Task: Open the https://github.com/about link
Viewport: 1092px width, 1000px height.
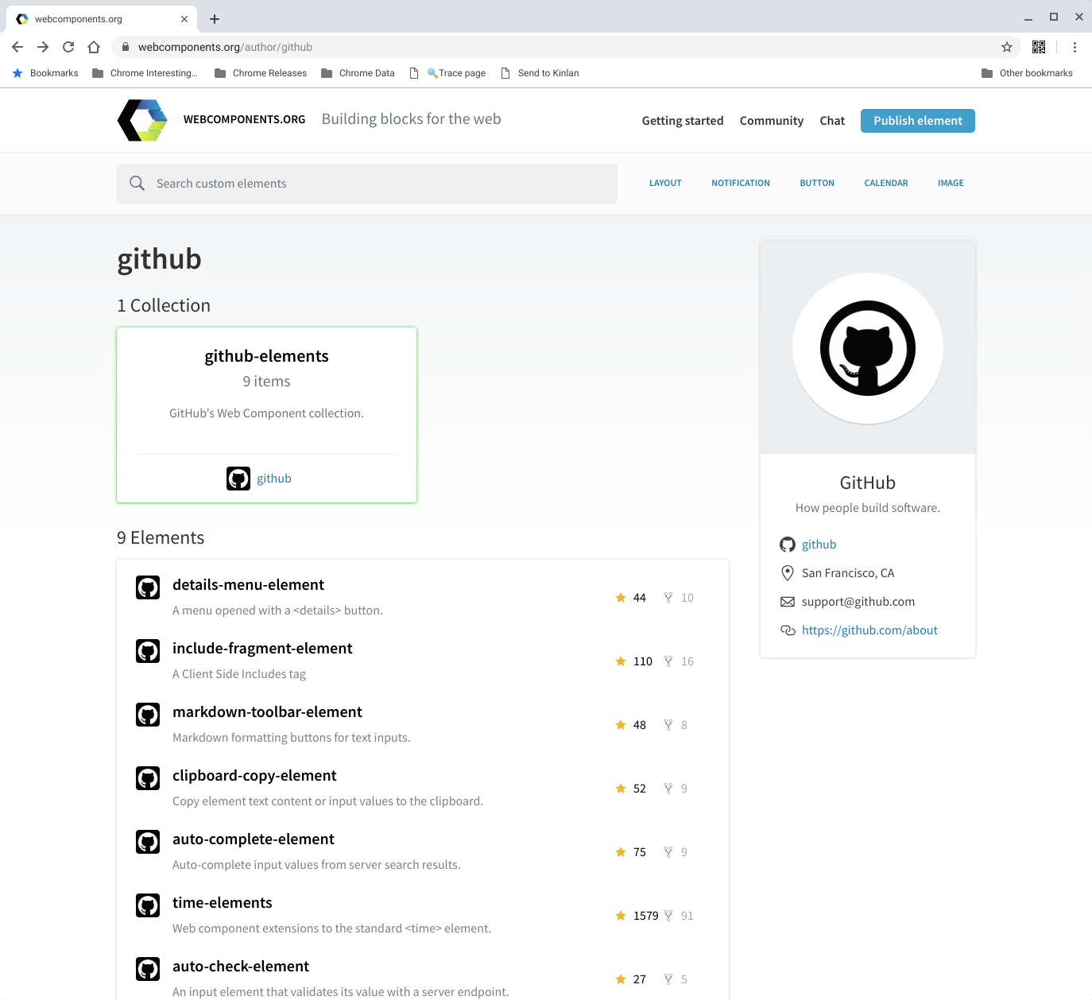Action: (x=869, y=630)
